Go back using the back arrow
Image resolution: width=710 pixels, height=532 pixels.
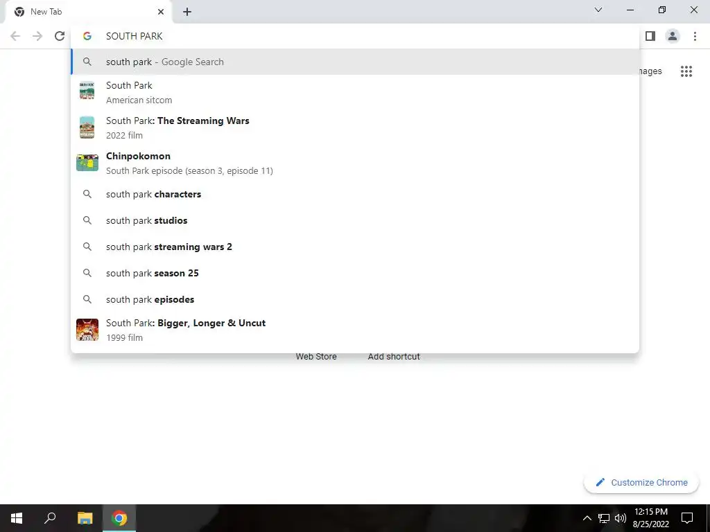15,36
